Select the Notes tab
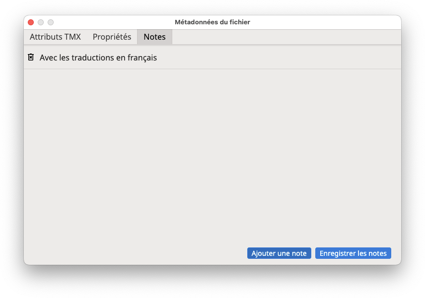The image size is (425, 298). pyautogui.click(x=154, y=37)
